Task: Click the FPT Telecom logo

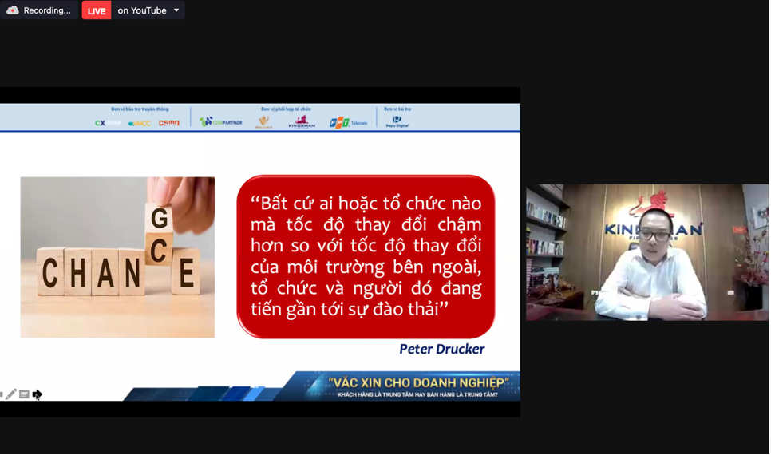Action: (x=348, y=123)
